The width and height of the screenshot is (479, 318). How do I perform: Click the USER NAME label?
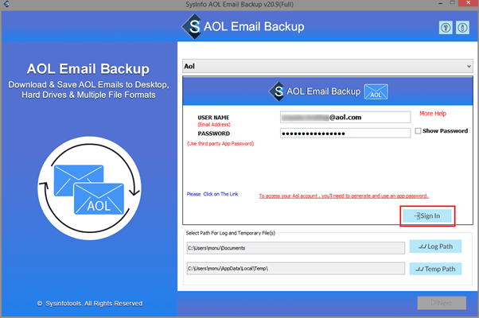pos(213,118)
